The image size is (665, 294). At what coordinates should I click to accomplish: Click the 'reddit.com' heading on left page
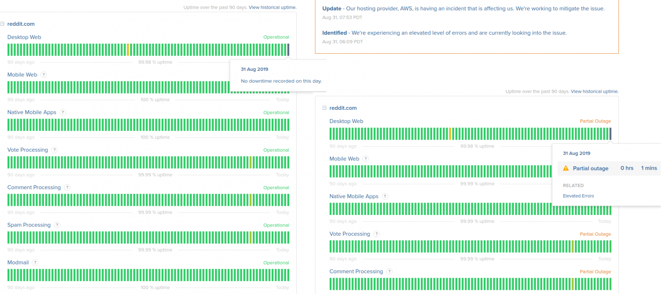(21, 24)
